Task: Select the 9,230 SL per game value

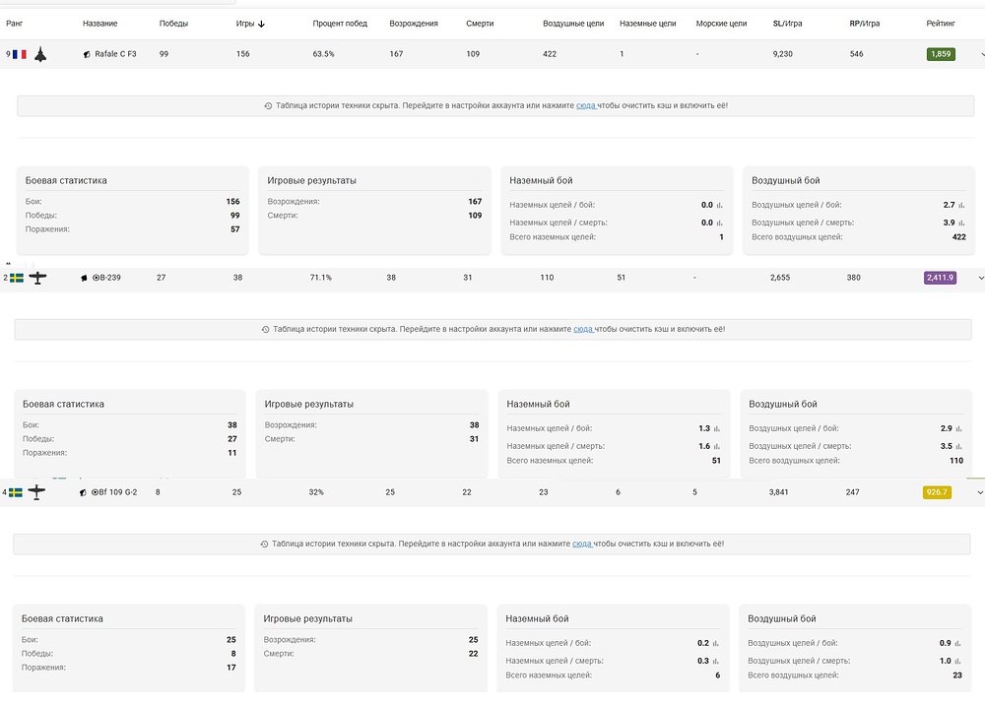Action: click(783, 54)
